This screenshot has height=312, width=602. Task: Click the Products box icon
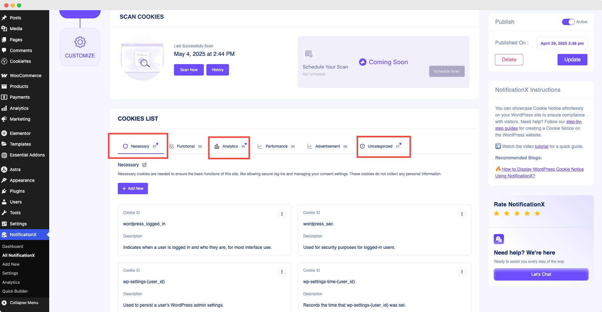[4, 86]
